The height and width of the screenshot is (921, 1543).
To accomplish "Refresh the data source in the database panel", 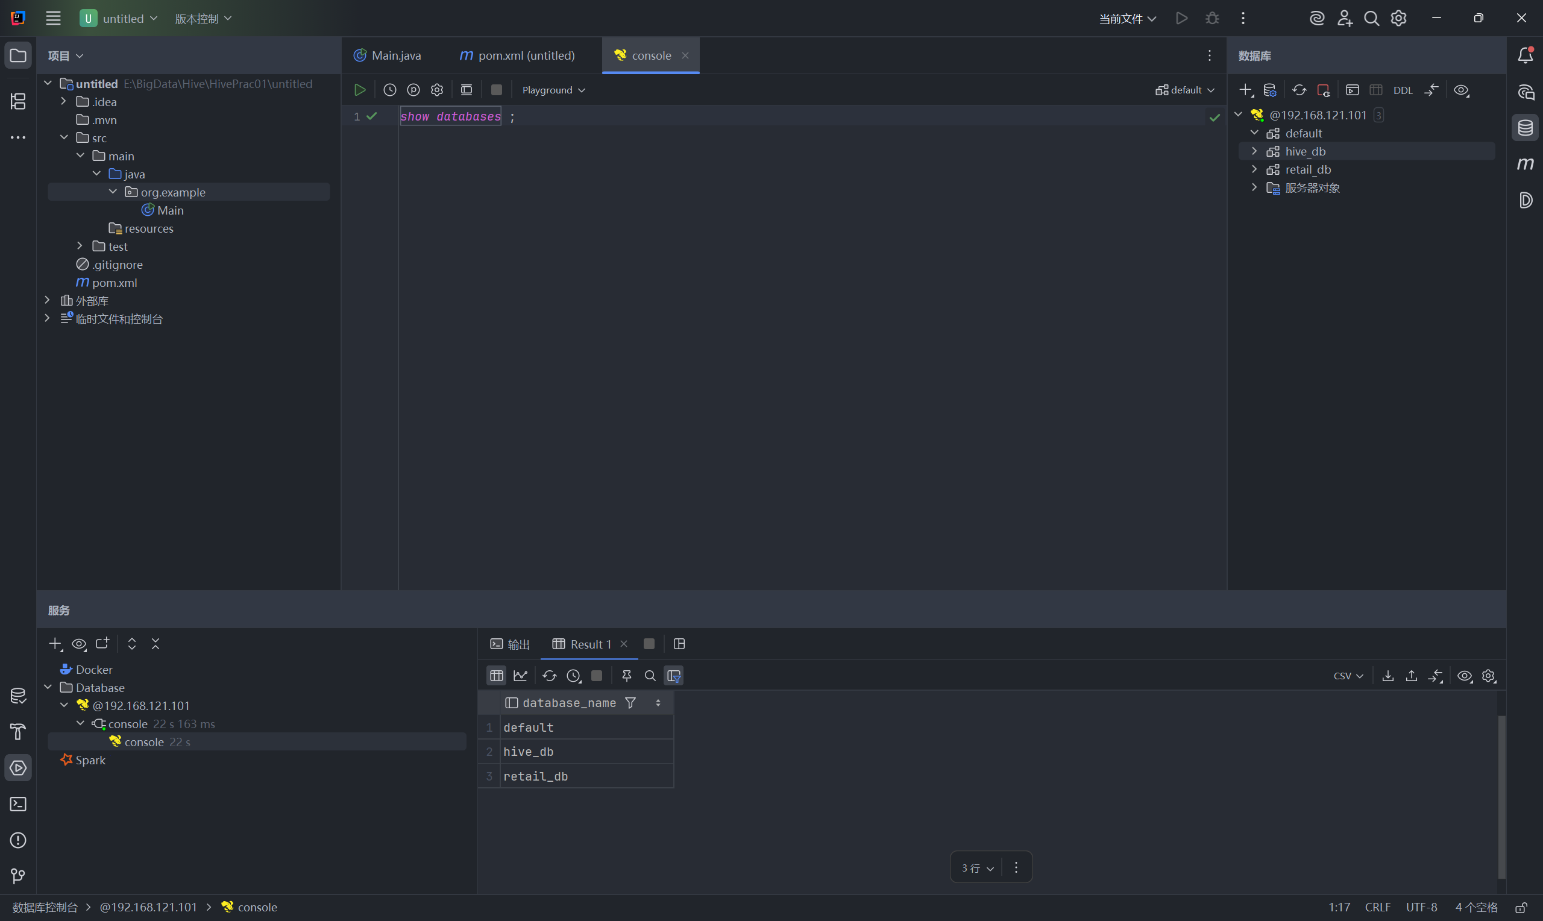I will 1299,90.
